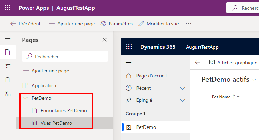This screenshot has width=259, height=140.
Task: Click the pin icon beside Épinglé
Action: click(x=128, y=100)
